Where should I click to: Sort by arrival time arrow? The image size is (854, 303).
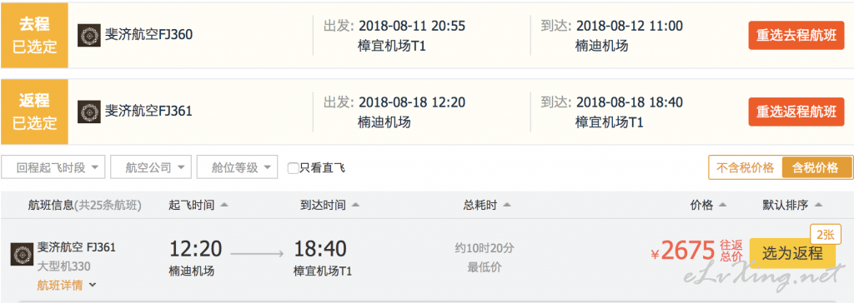[355, 205]
